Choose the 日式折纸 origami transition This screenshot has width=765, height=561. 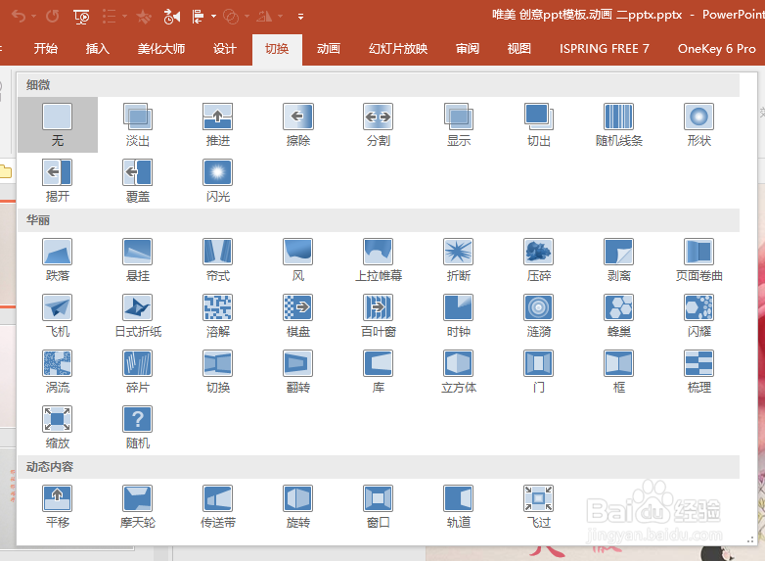(x=138, y=316)
